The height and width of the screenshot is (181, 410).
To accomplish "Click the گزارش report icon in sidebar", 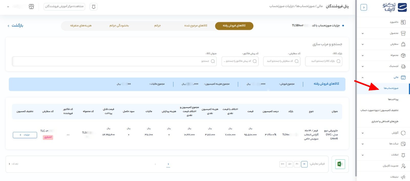I will (403, 133).
